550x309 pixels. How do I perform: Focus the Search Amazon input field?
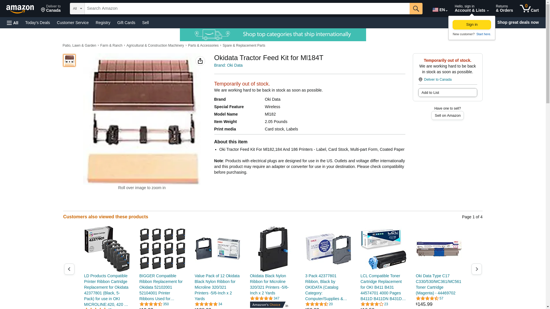tap(247, 9)
